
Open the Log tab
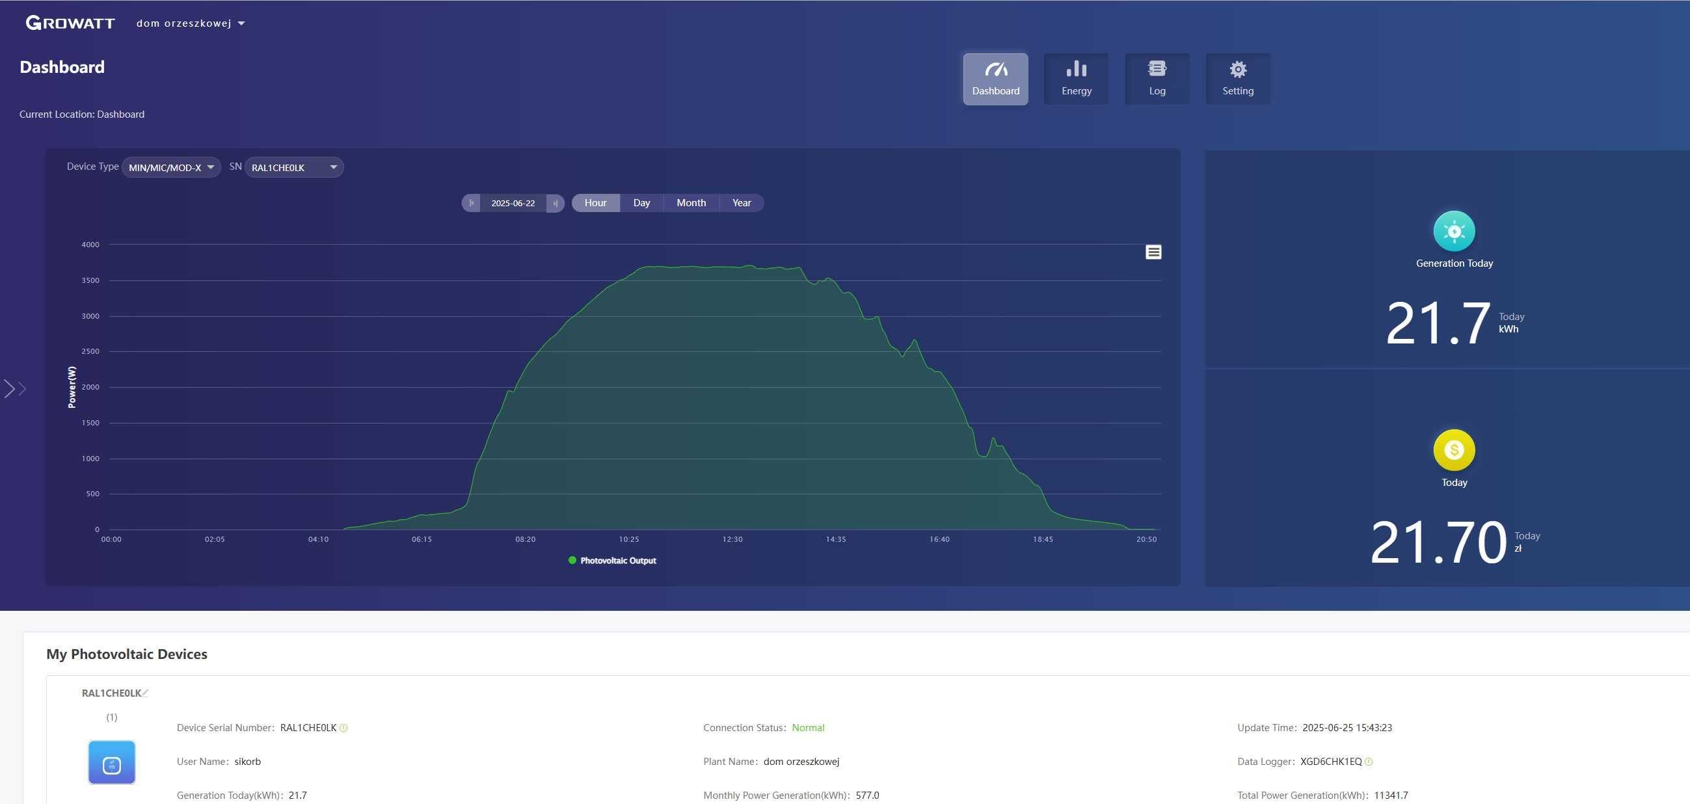[x=1157, y=79]
